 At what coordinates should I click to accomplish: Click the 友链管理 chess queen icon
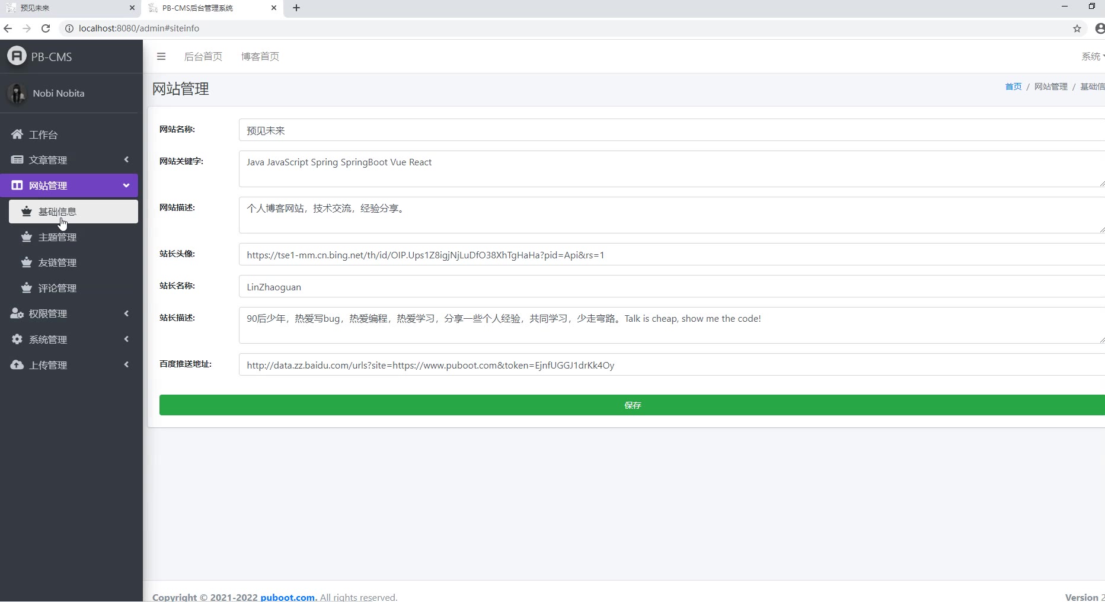tap(26, 262)
